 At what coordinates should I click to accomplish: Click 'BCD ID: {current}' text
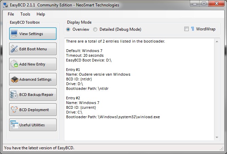(81, 107)
